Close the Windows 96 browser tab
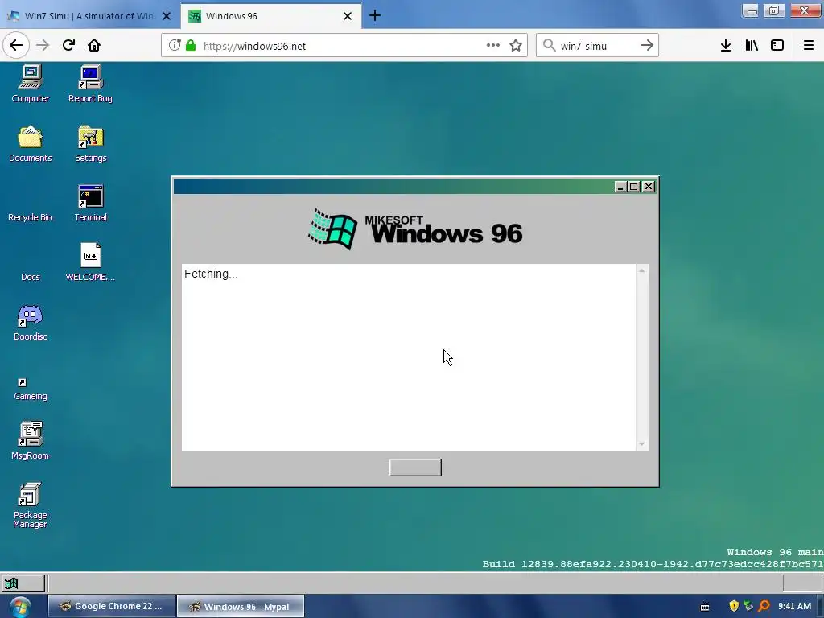 tap(348, 16)
